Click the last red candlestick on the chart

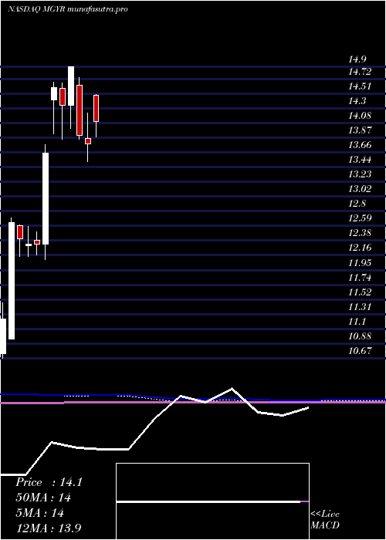click(96, 108)
